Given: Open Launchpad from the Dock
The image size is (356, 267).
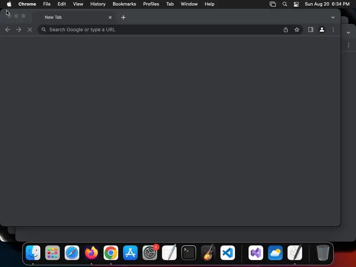Looking at the screenshot, I should pos(52,253).
